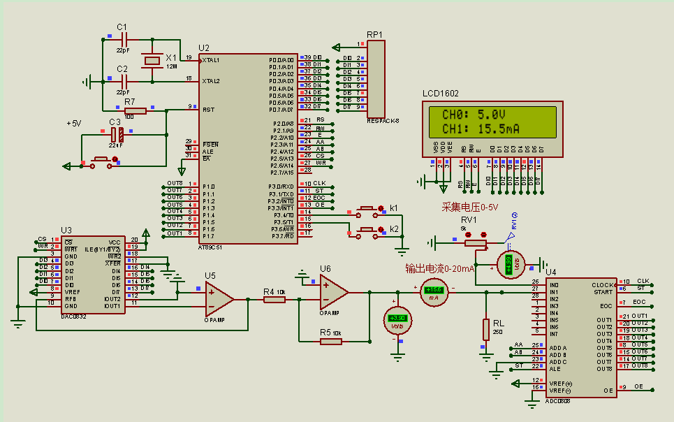The height and width of the screenshot is (422, 674).
Task: Click the ground symbol on U6 non-inverting input
Action: (302, 274)
